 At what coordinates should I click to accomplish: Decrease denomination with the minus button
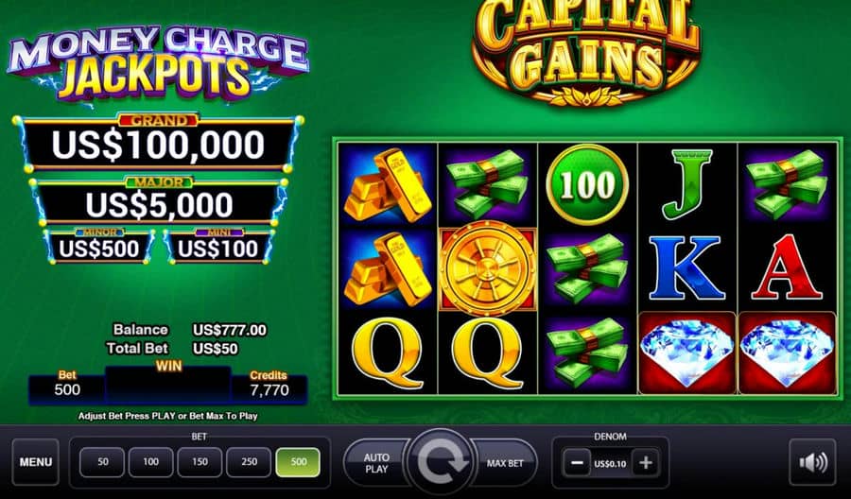(577, 463)
